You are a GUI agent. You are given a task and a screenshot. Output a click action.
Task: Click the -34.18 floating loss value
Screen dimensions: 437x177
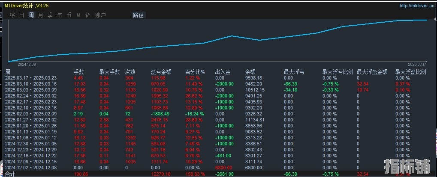pos(291,90)
